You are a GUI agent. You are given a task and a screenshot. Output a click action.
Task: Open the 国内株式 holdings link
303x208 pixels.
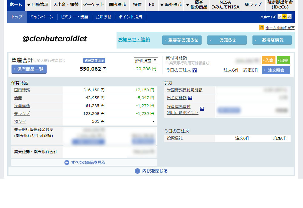(22, 90)
